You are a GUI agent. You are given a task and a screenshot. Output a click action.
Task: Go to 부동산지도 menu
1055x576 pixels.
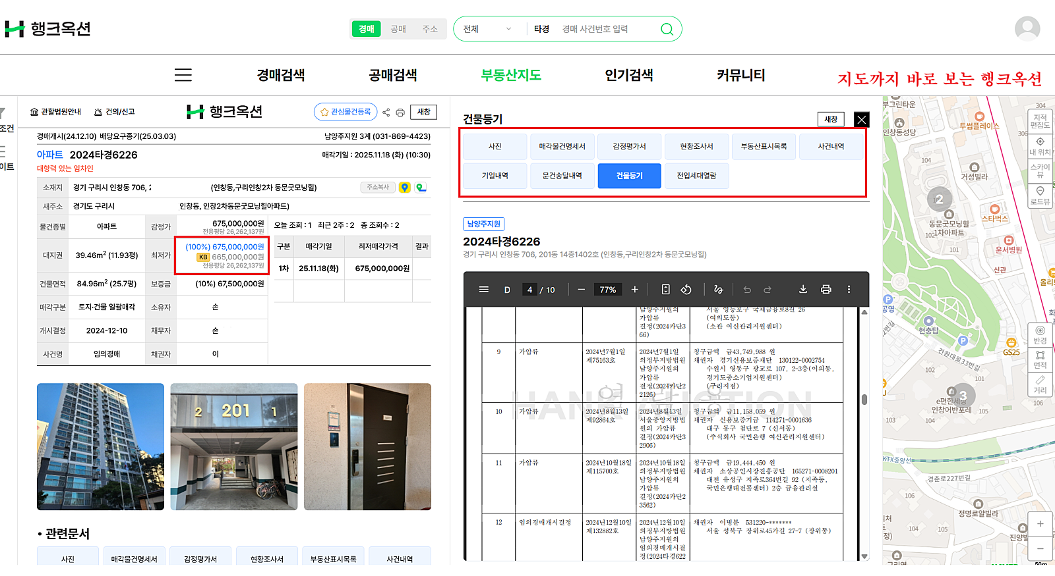(x=511, y=75)
